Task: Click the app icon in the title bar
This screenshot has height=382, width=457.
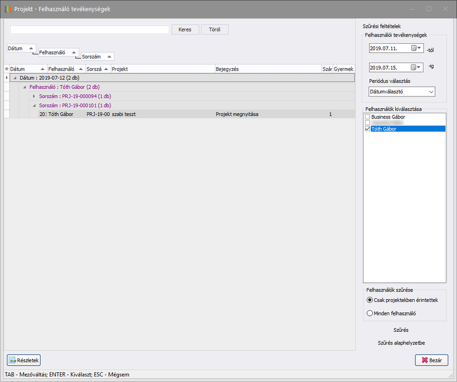Action: coord(8,9)
